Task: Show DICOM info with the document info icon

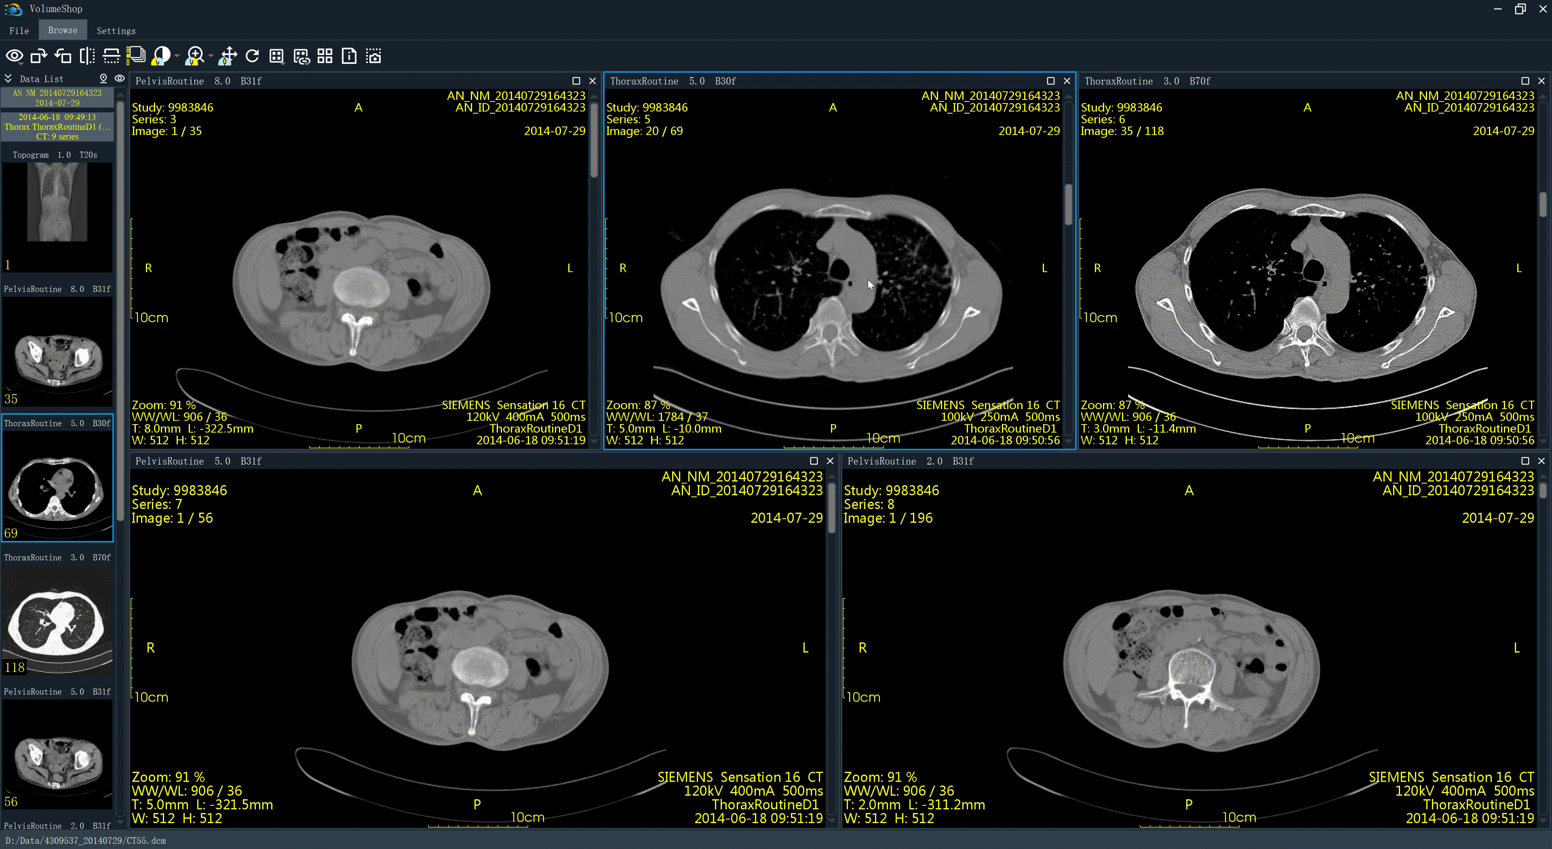Action: pyautogui.click(x=349, y=56)
